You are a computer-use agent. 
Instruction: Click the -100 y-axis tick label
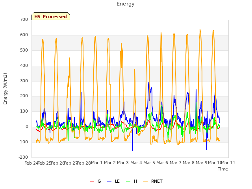pos(23,142)
